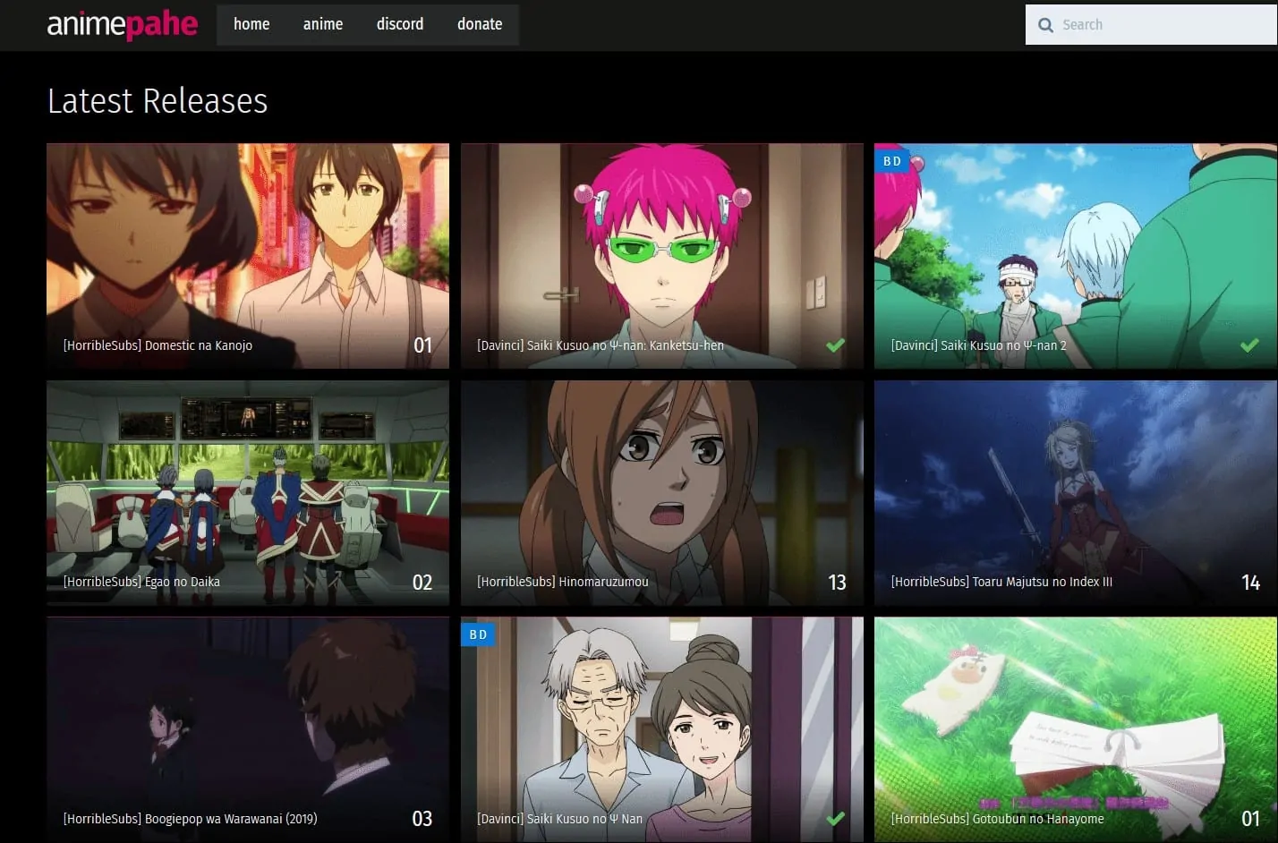The image size is (1278, 843).
Task: Click the search magnifier icon
Action: pos(1044,24)
